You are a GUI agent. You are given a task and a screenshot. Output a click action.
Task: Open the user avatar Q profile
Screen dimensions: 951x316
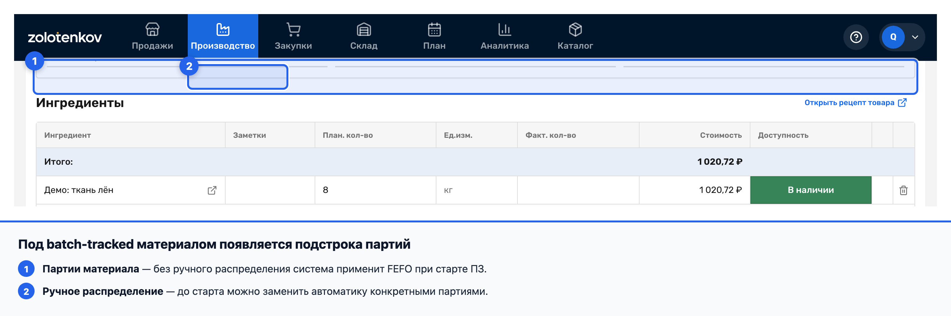click(x=893, y=37)
